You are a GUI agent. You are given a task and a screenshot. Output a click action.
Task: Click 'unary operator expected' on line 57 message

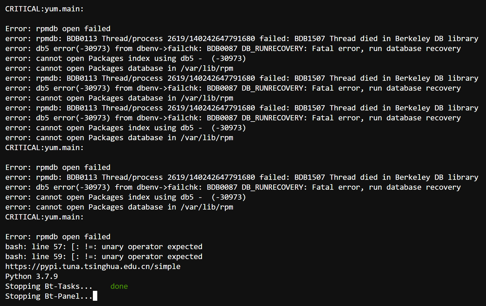[152, 247]
